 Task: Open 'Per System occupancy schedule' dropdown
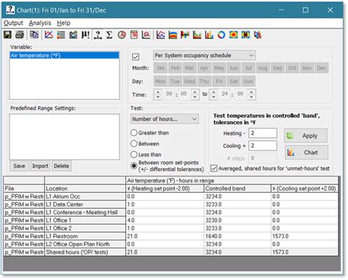204,55
